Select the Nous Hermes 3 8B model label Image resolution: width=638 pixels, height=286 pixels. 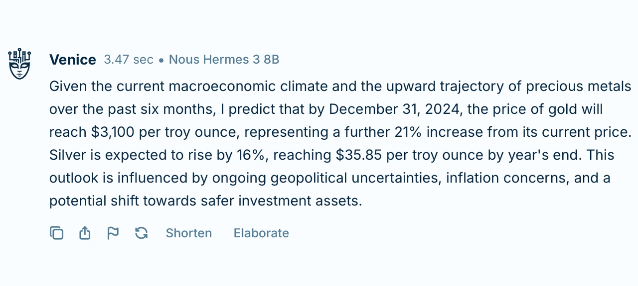pyautogui.click(x=224, y=60)
